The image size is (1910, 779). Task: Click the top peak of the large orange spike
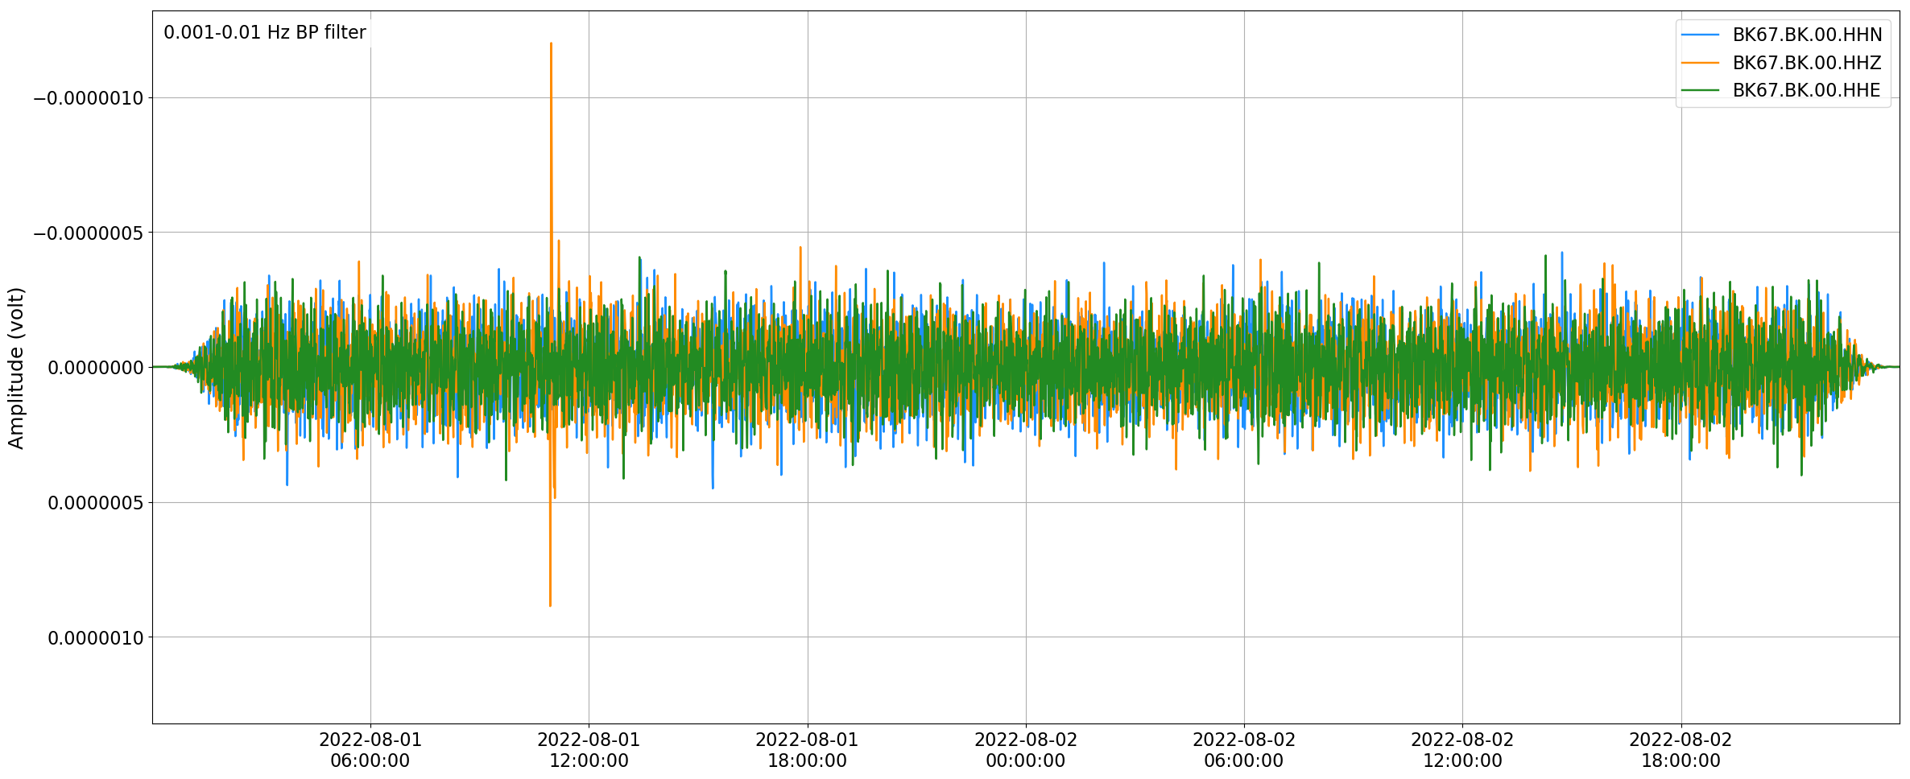click(551, 43)
